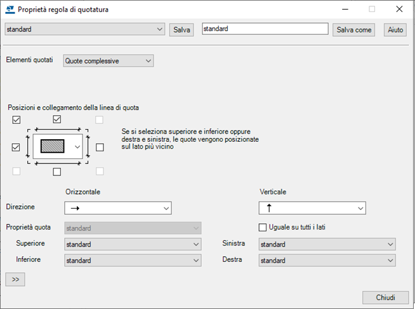Expand the dialog with the >> button

tap(15, 279)
